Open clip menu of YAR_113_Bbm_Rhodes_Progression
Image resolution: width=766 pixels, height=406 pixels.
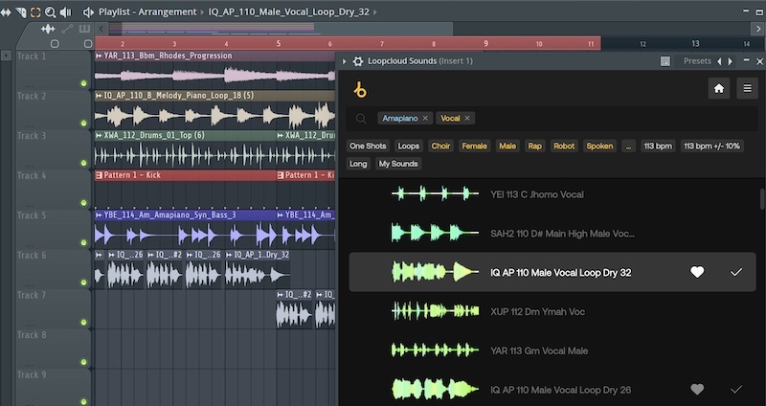(x=100, y=56)
